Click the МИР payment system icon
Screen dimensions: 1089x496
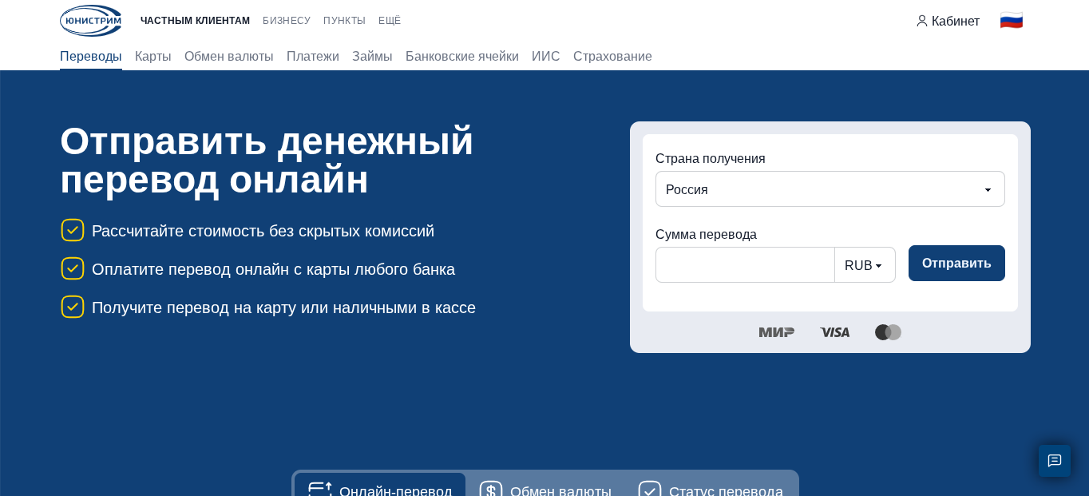pyautogui.click(x=775, y=332)
